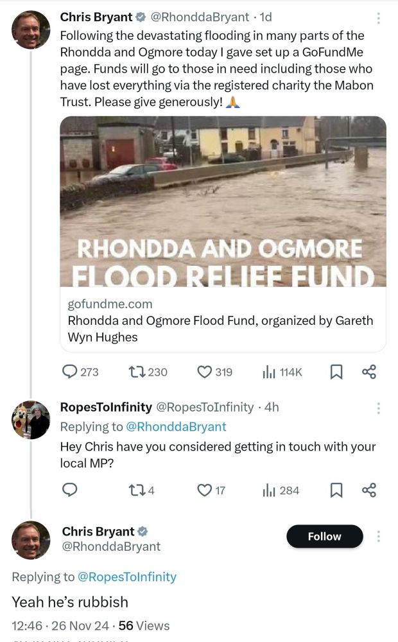The height and width of the screenshot is (642, 398).
Task: Open @RopesToInfinity mention in last reply
Action: click(x=126, y=577)
